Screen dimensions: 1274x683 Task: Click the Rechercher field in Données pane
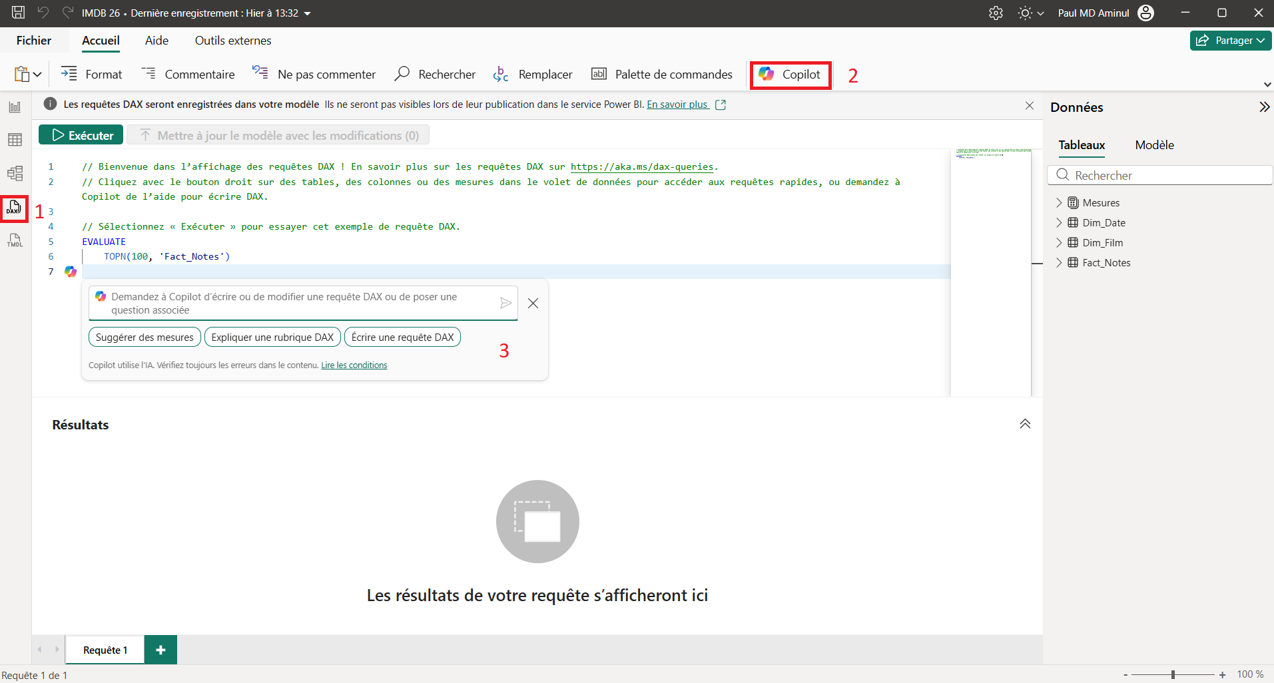click(x=1160, y=175)
